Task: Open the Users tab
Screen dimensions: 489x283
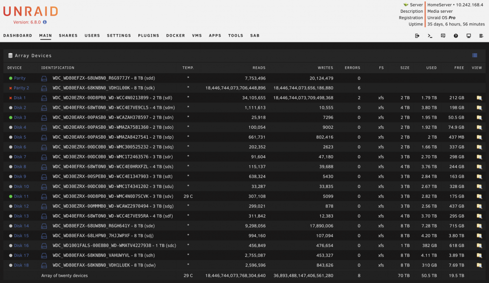Action: click(92, 36)
